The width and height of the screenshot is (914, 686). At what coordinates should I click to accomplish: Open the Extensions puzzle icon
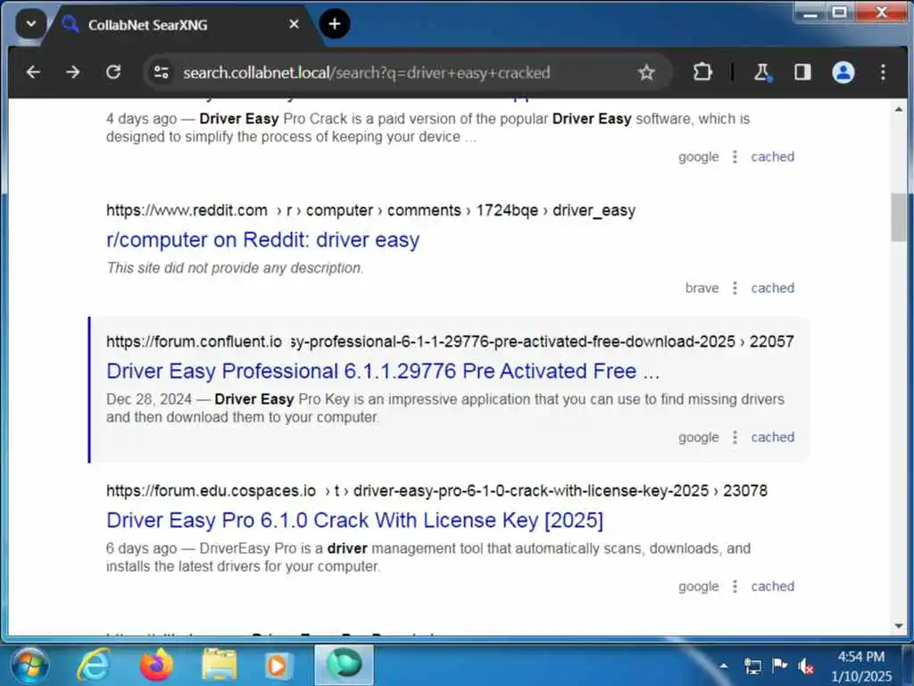tap(702, 72)
